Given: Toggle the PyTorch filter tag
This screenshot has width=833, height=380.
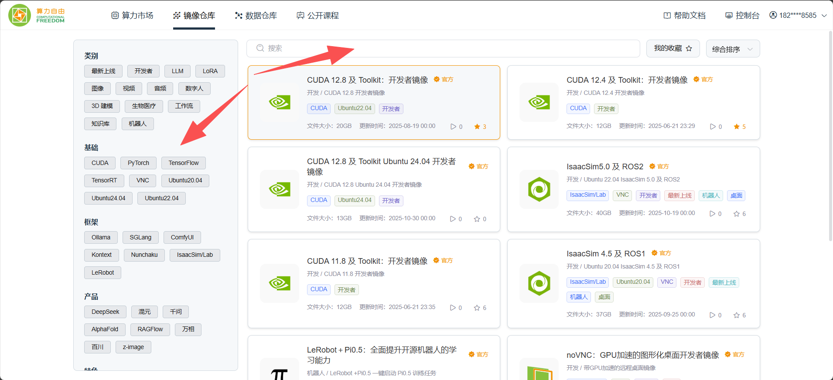Looking at the screenshot, I should click(138, 163).
